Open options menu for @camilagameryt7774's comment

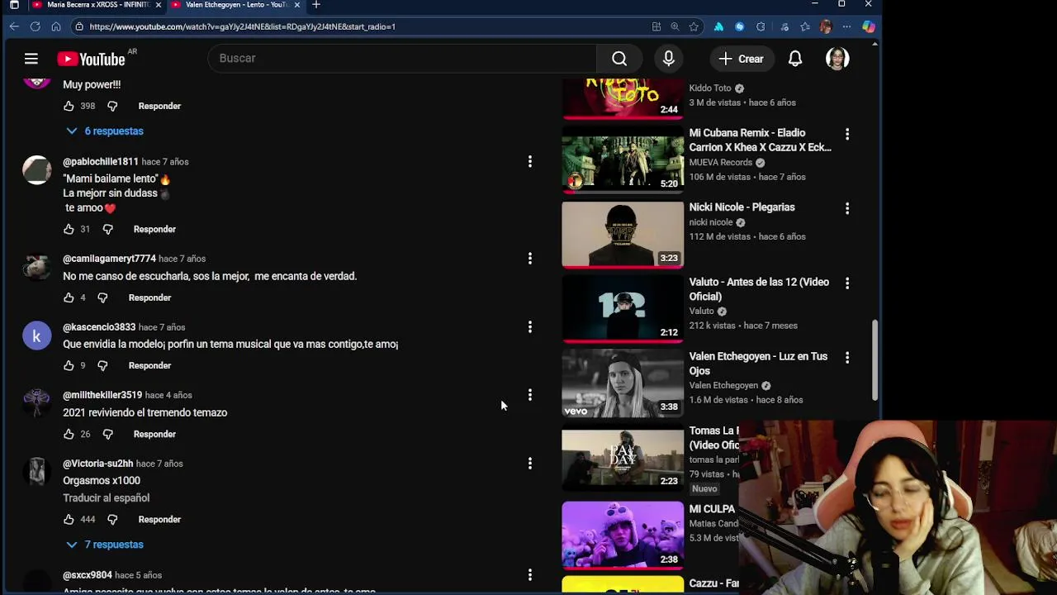[530, 259]
